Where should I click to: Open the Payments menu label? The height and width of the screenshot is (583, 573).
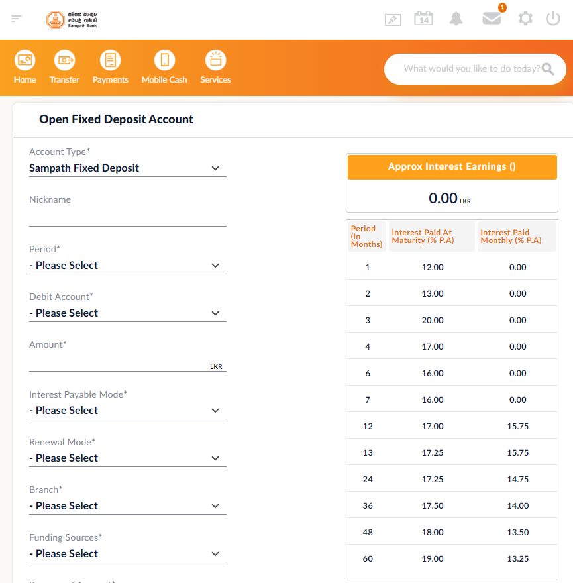point(111,80)
